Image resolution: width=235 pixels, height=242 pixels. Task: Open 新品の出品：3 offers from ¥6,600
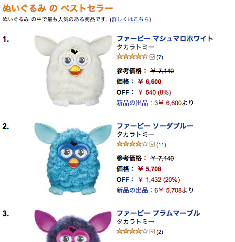155,103
